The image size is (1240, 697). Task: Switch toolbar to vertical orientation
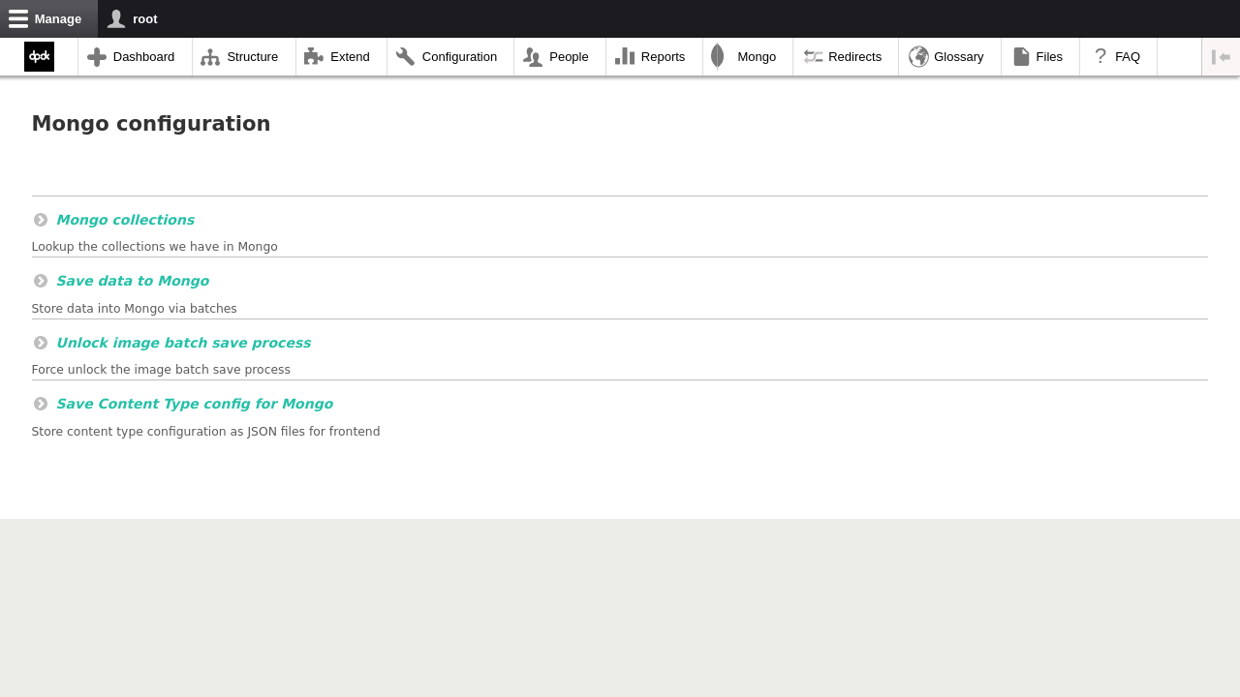pyautogui.click(x=1221, y=57)
